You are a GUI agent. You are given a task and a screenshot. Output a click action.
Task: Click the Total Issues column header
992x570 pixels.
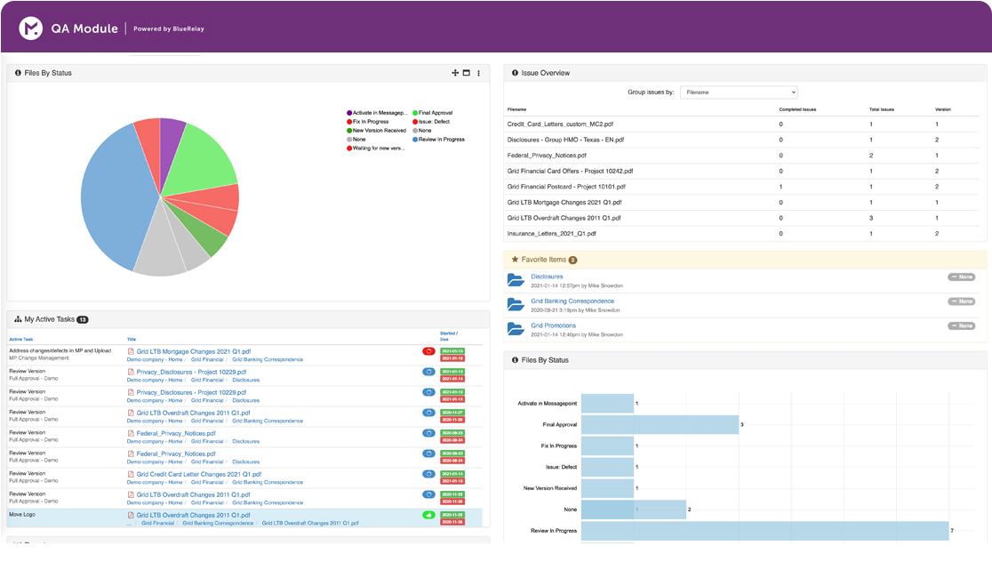coord(881,109)
